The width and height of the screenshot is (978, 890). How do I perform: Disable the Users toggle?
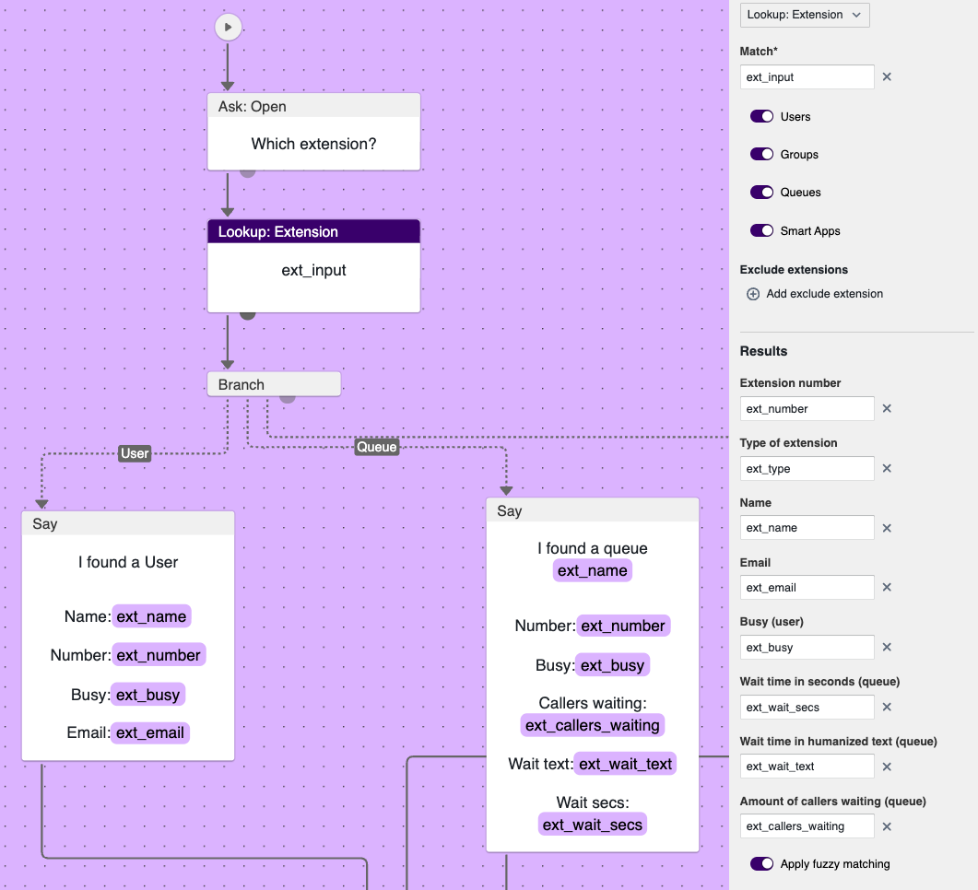click(x=761, y=117)
